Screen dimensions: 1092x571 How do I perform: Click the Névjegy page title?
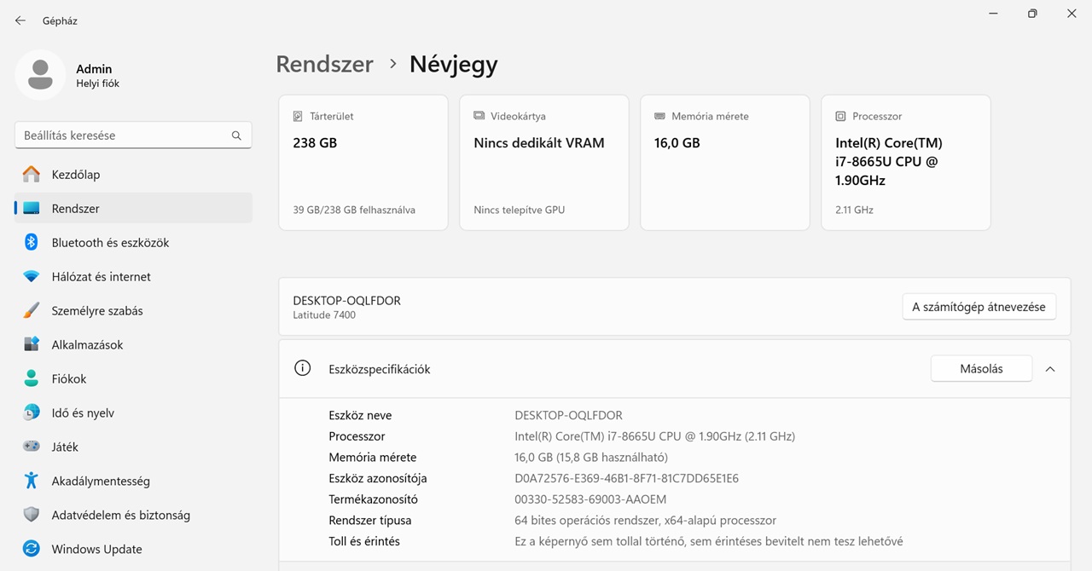point(453,64)
